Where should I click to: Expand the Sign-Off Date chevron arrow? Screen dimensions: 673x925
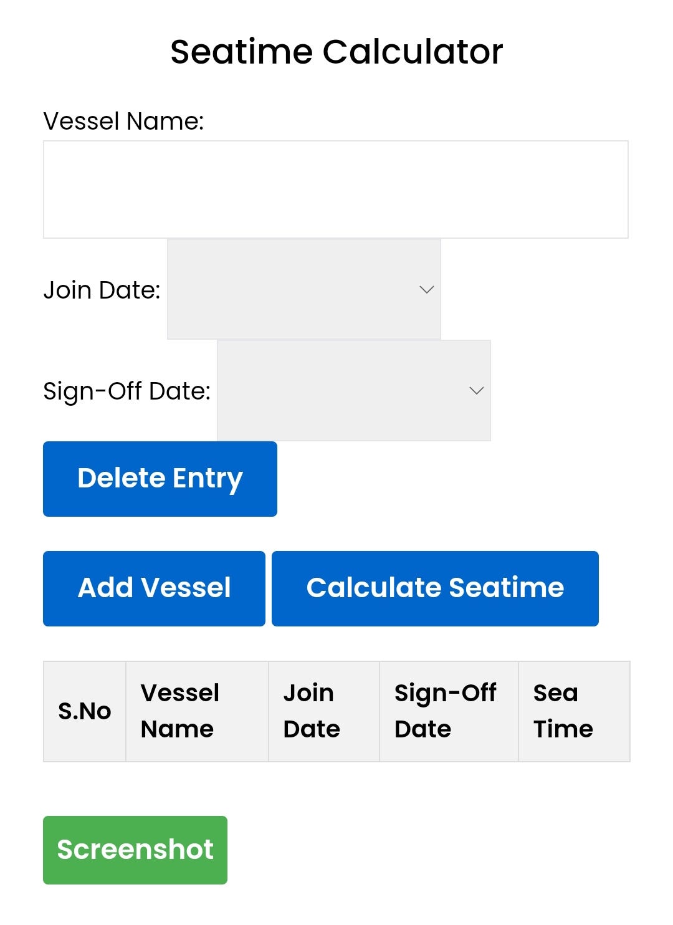tap(475, 391)
